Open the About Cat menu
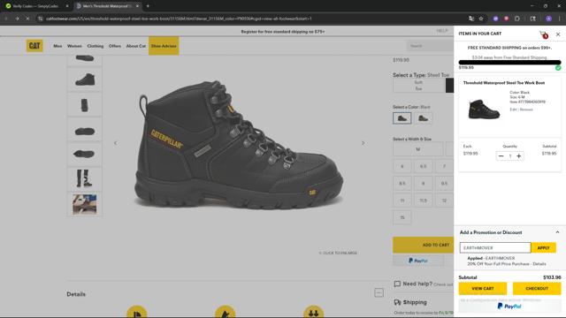This screenshot has width=566, height=318. (136, 46)
